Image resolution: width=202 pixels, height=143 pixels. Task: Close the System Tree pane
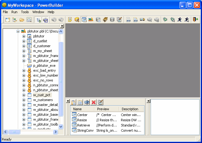click(62, 26)
